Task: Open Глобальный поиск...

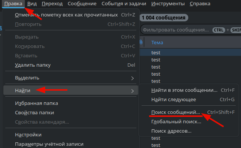Action: coord(189,122)
